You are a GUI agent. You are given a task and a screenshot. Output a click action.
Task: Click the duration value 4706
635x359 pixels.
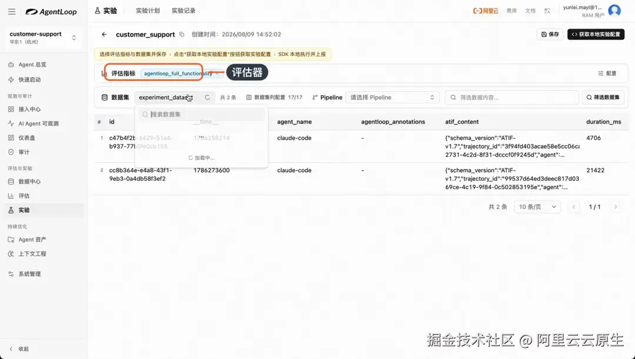(x=594, y=138)
